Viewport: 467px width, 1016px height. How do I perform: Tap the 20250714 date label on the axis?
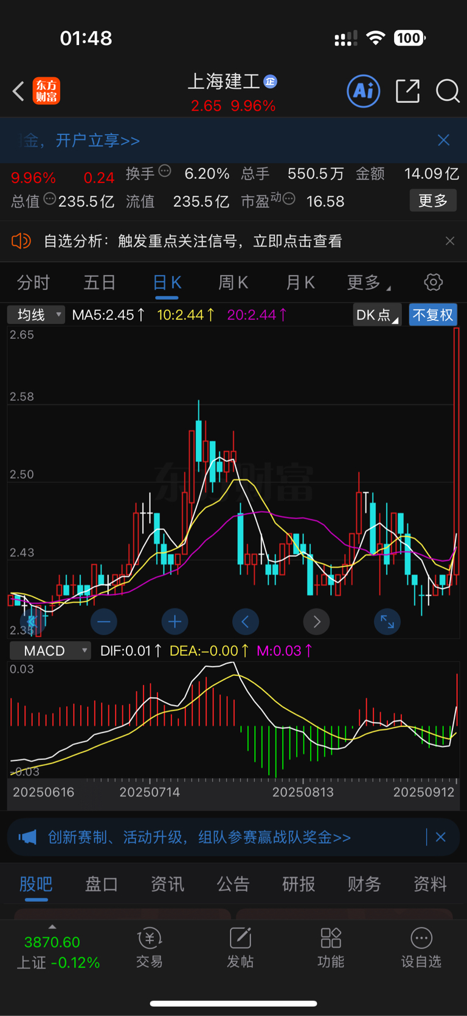(150, 792)
